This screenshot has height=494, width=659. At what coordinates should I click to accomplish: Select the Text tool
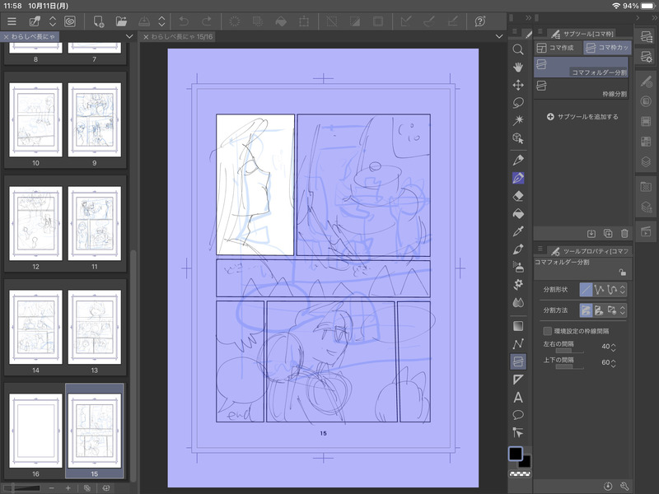coord(518,398)
